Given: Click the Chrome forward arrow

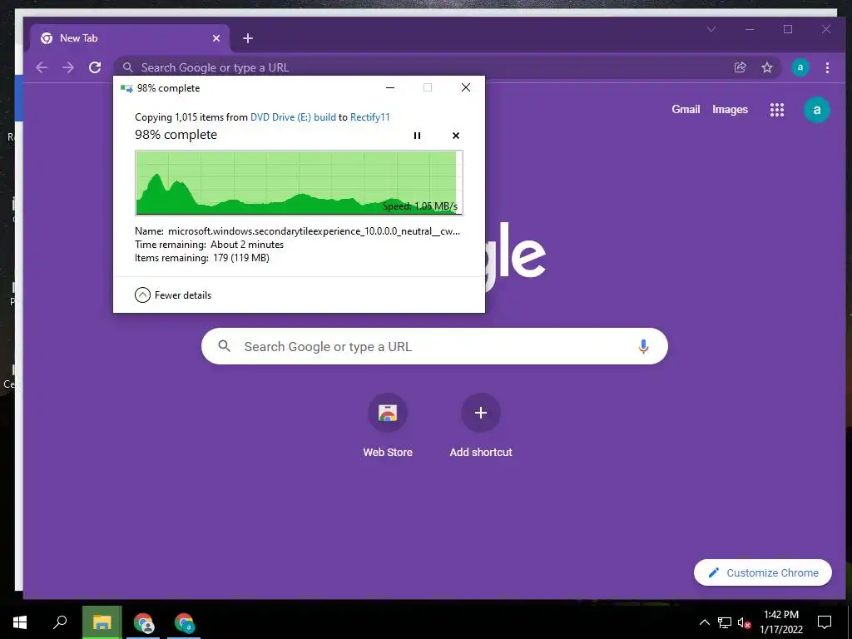Looking at the screenshot, I should 68,67.
